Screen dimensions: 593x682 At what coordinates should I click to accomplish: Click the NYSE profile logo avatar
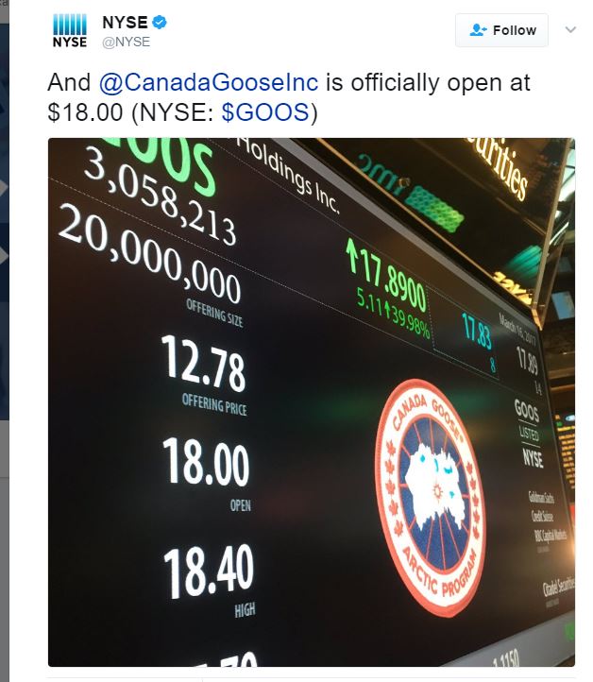point(70,30)
